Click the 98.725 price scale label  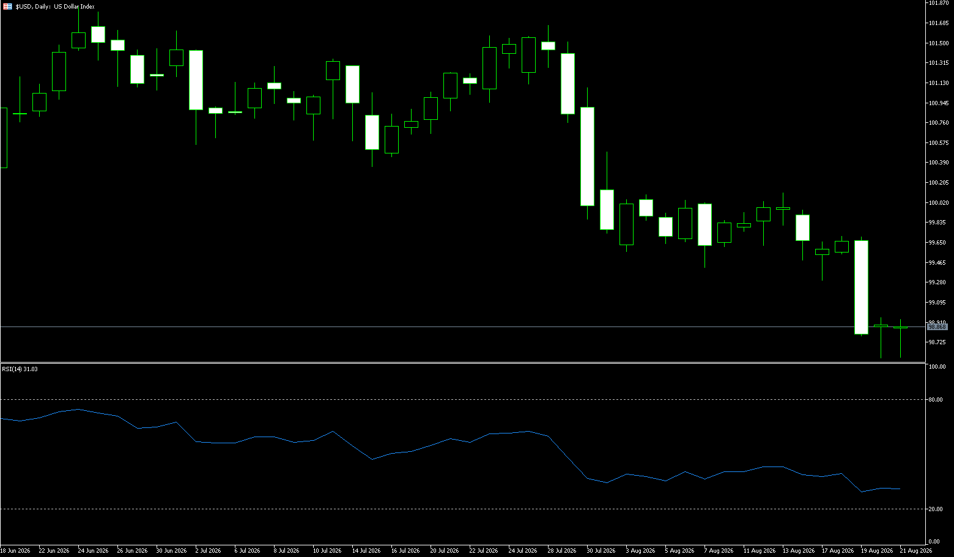tap(937, 342)
